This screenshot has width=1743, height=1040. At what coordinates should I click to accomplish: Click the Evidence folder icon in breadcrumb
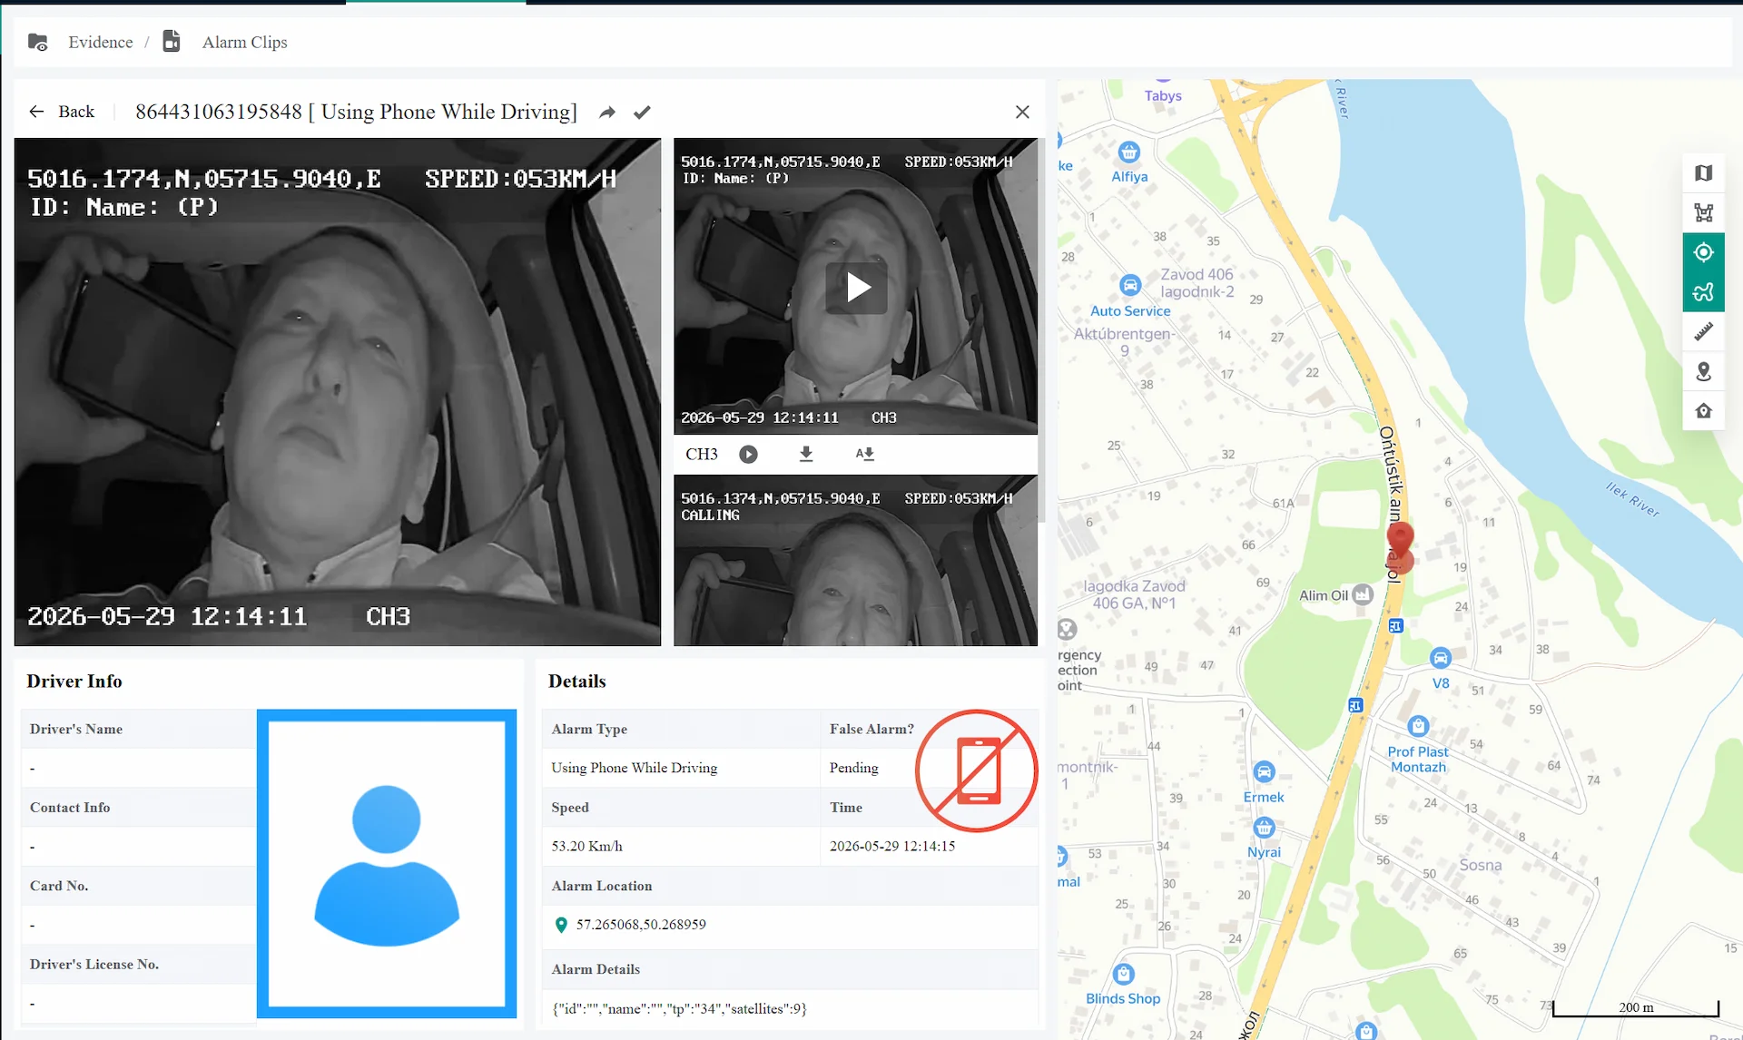click(x=38, y=42)
